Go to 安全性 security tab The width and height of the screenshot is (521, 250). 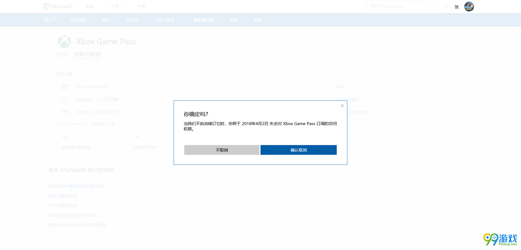[133, 20]
